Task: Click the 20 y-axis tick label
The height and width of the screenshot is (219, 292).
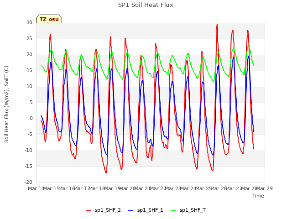Action: click(x=29, y=55)
